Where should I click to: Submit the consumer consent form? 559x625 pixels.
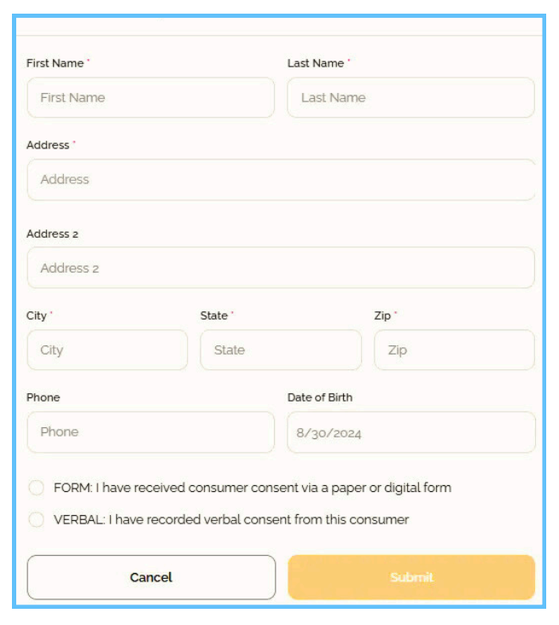411,577
